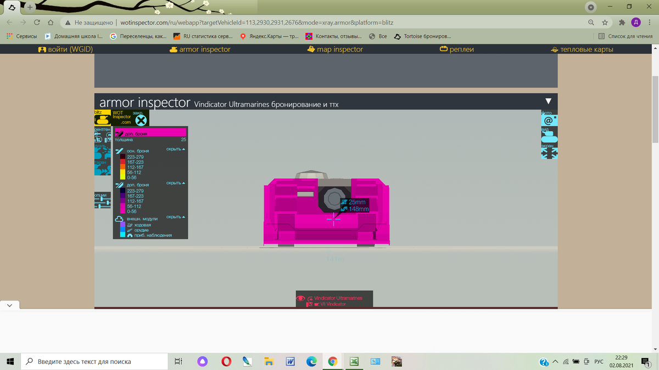Open the Сервисы apps bookmark
659x370 pixels.
click(22, 36)
